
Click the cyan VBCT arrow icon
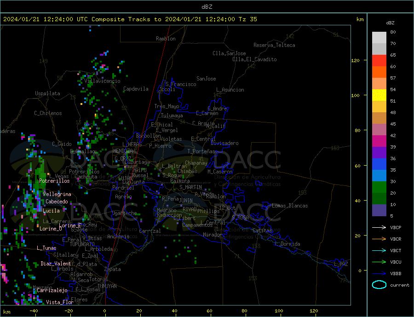pos(379,250)
